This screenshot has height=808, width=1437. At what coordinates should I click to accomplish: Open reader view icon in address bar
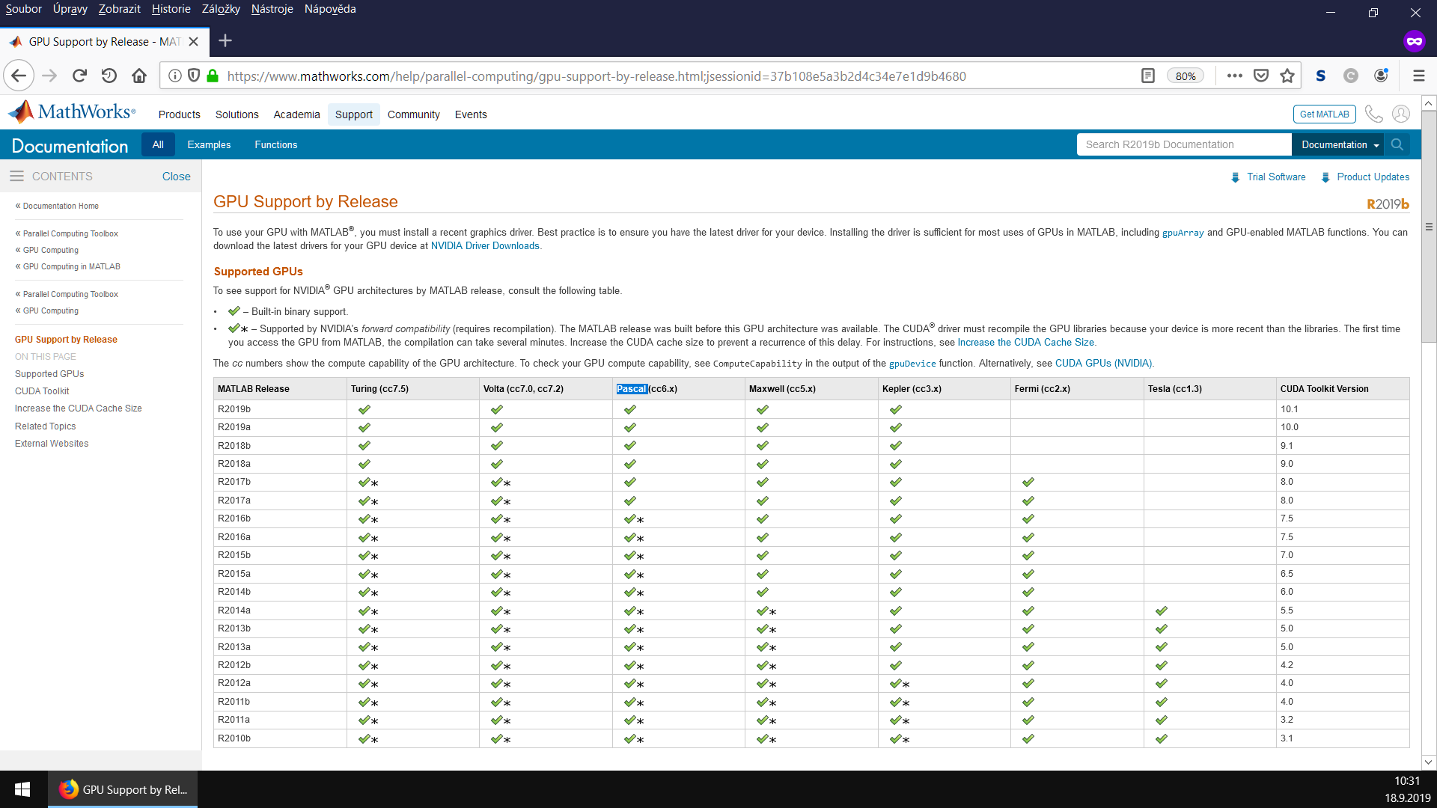[1148, 76]
